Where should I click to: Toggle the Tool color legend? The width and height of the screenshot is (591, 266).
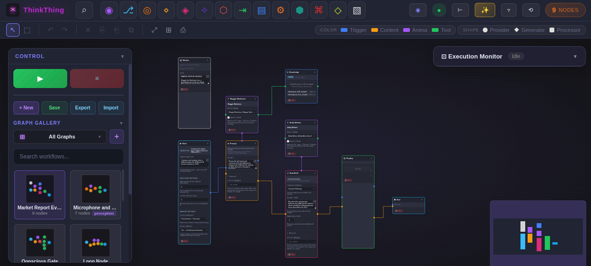[441, 30]
